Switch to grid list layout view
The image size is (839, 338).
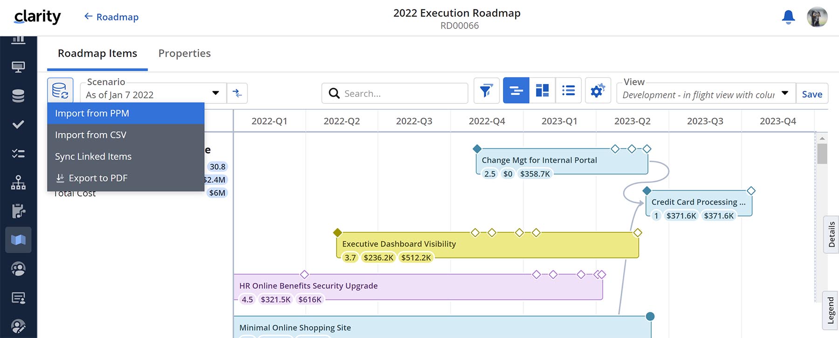click(568, 90)
